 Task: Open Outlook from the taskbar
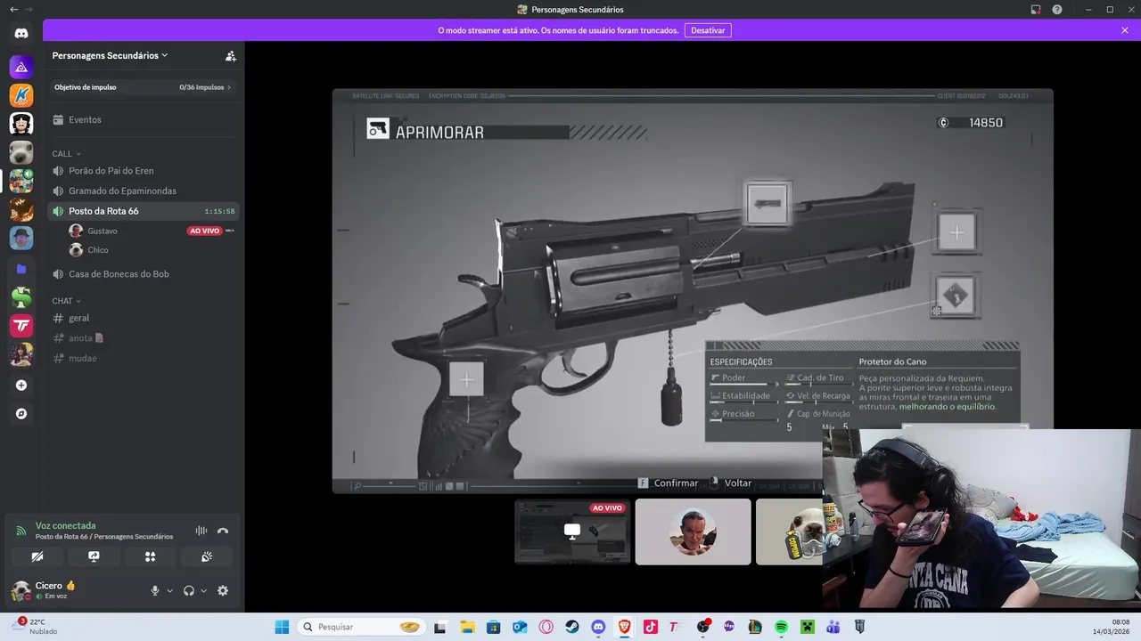pos(520,627)
